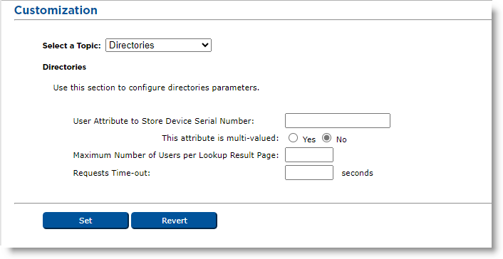Select No radio for multi-valued attribute
This screenshot has width=503, height=259.
(326, 138)
